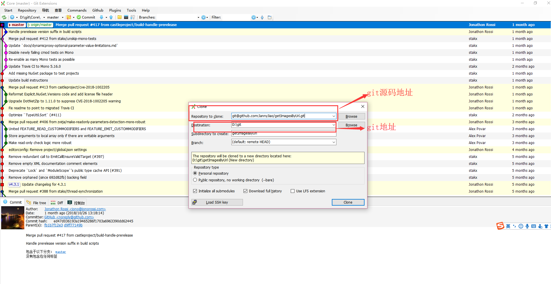Click the author avatar thumbnail
Image resolution: width=551 pixels, height=284 pixels.
13,218
